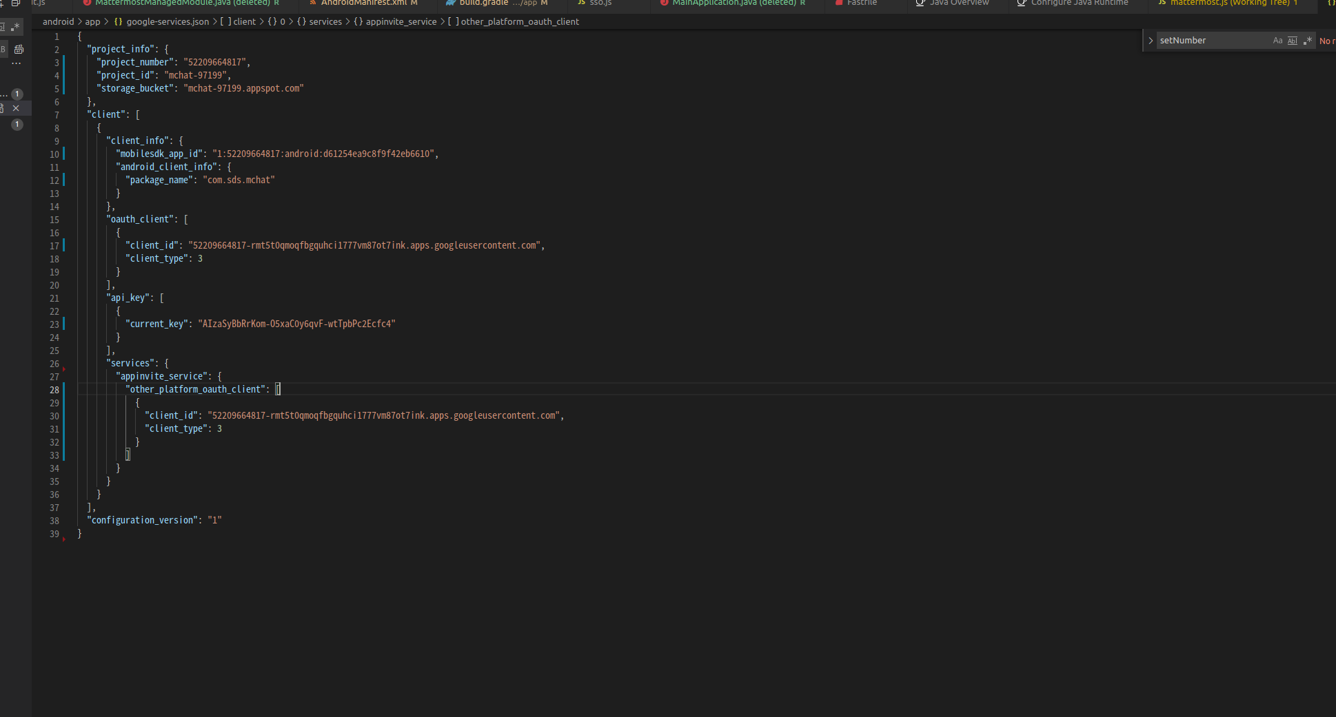This screenshot has width=1336, height=717.
Task: Click the client_id value on line 30
Action: (x=383, y=415)
